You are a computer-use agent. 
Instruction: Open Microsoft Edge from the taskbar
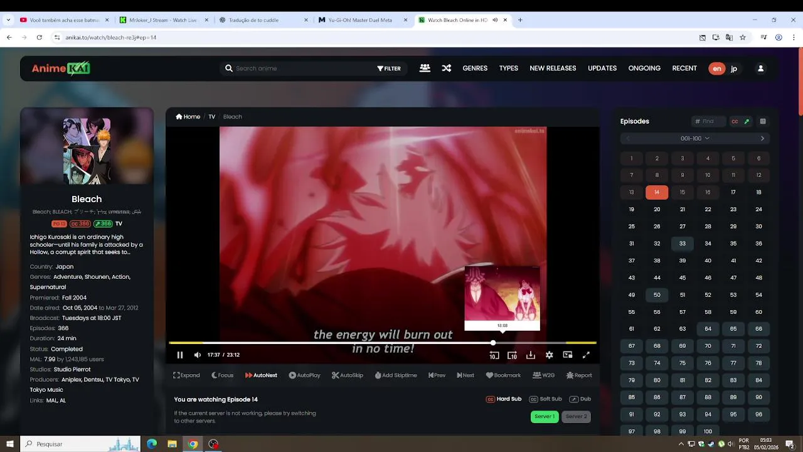(152, 444)
